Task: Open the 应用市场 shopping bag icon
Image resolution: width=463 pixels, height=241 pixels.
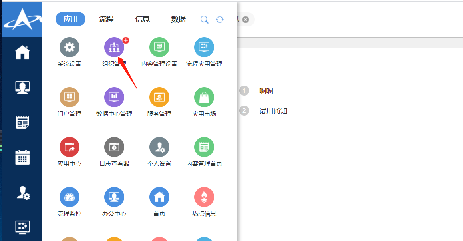Action: 204,97
